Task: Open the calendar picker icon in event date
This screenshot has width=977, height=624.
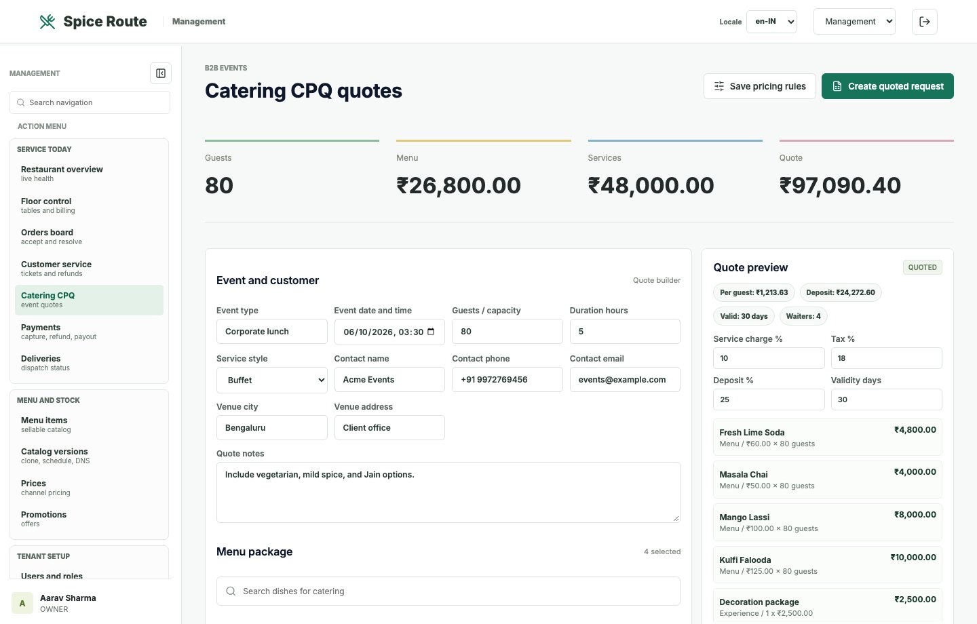Action: 431,332
